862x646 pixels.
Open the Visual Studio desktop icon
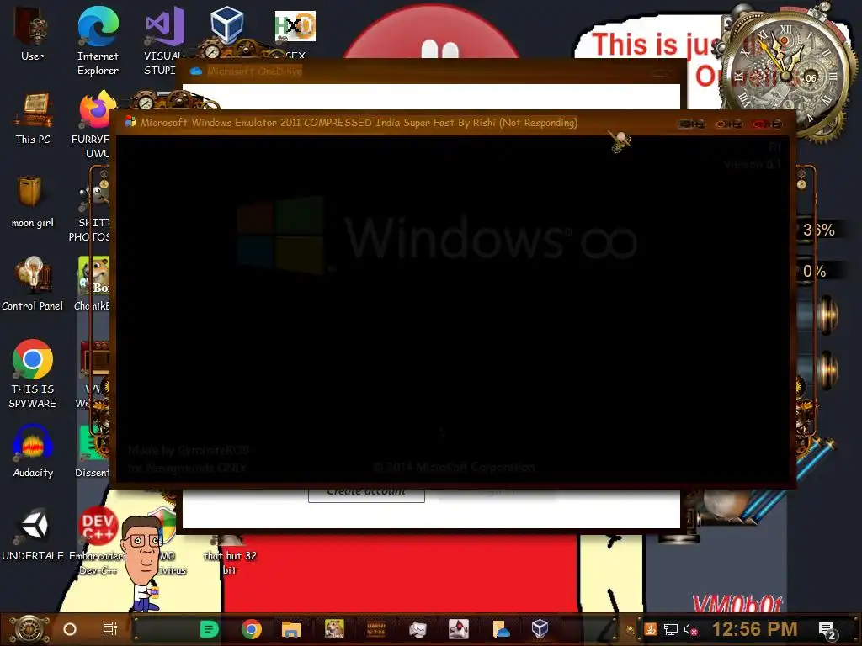pos(164,40)
